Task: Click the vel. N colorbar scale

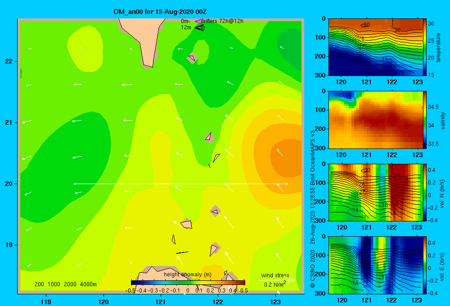Action: 425,192
